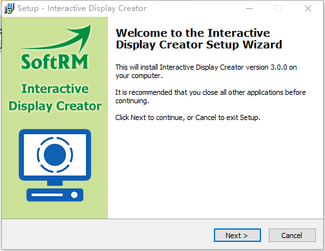Image resolution: width=325 pixels, height=251 pixels.
Task: Cancel the setup wizard
Action: tap(292, 236)
